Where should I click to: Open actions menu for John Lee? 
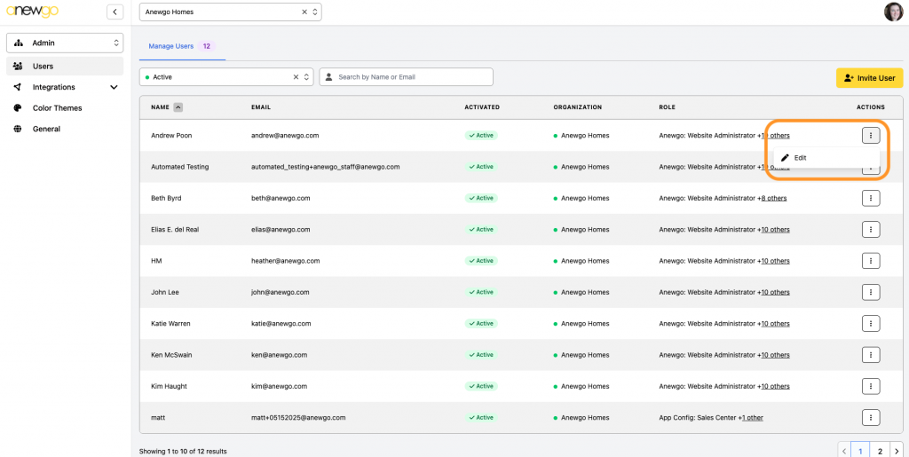(871, 292)
